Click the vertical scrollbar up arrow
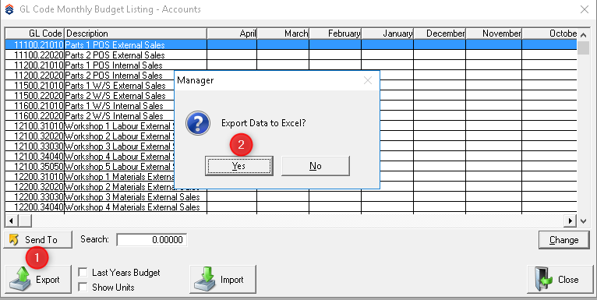Screen dimensions: 597x300 (583, 34)
